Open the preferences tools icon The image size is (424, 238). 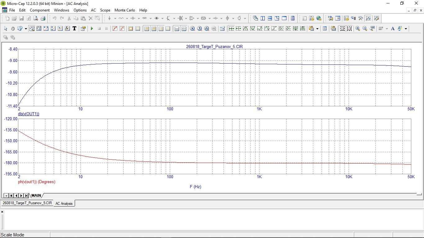pos(361,18)
